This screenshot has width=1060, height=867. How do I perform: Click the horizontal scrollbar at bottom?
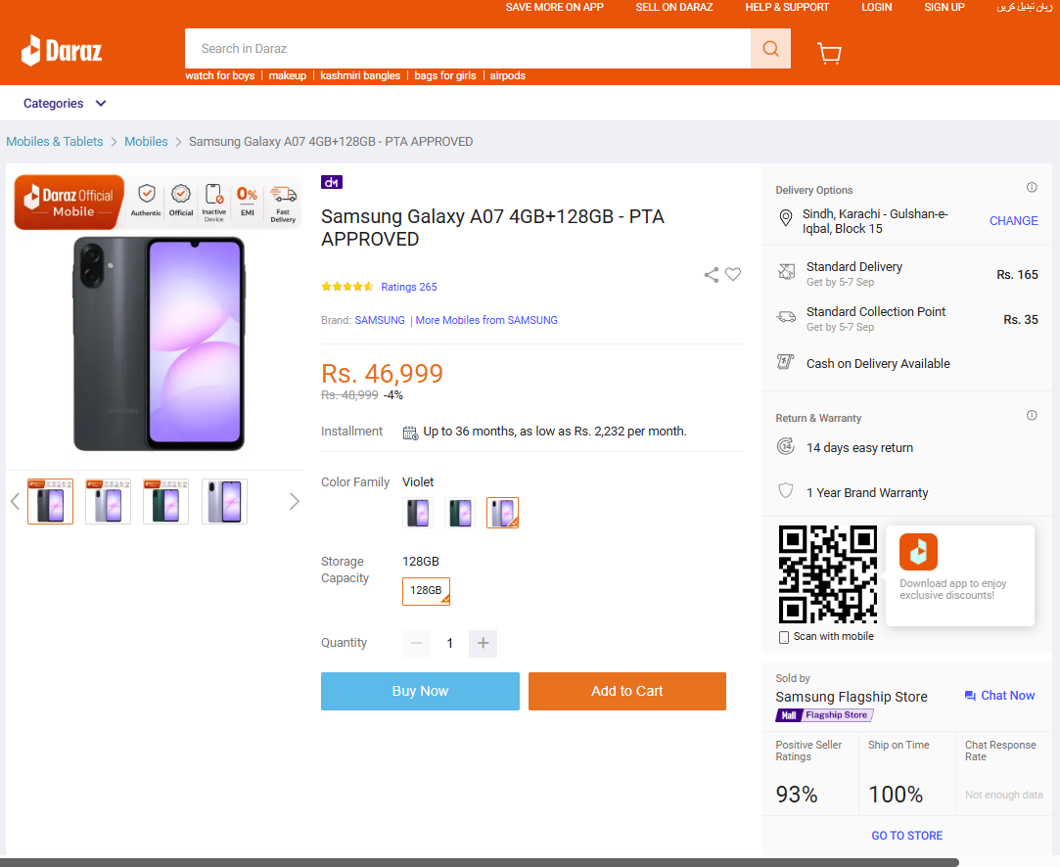(480, 862)
